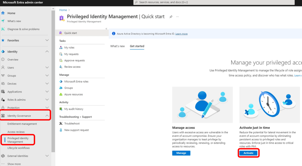Click the My audit history icon
Viewport: 302px width, 166px height.
[x=61, y=109]
